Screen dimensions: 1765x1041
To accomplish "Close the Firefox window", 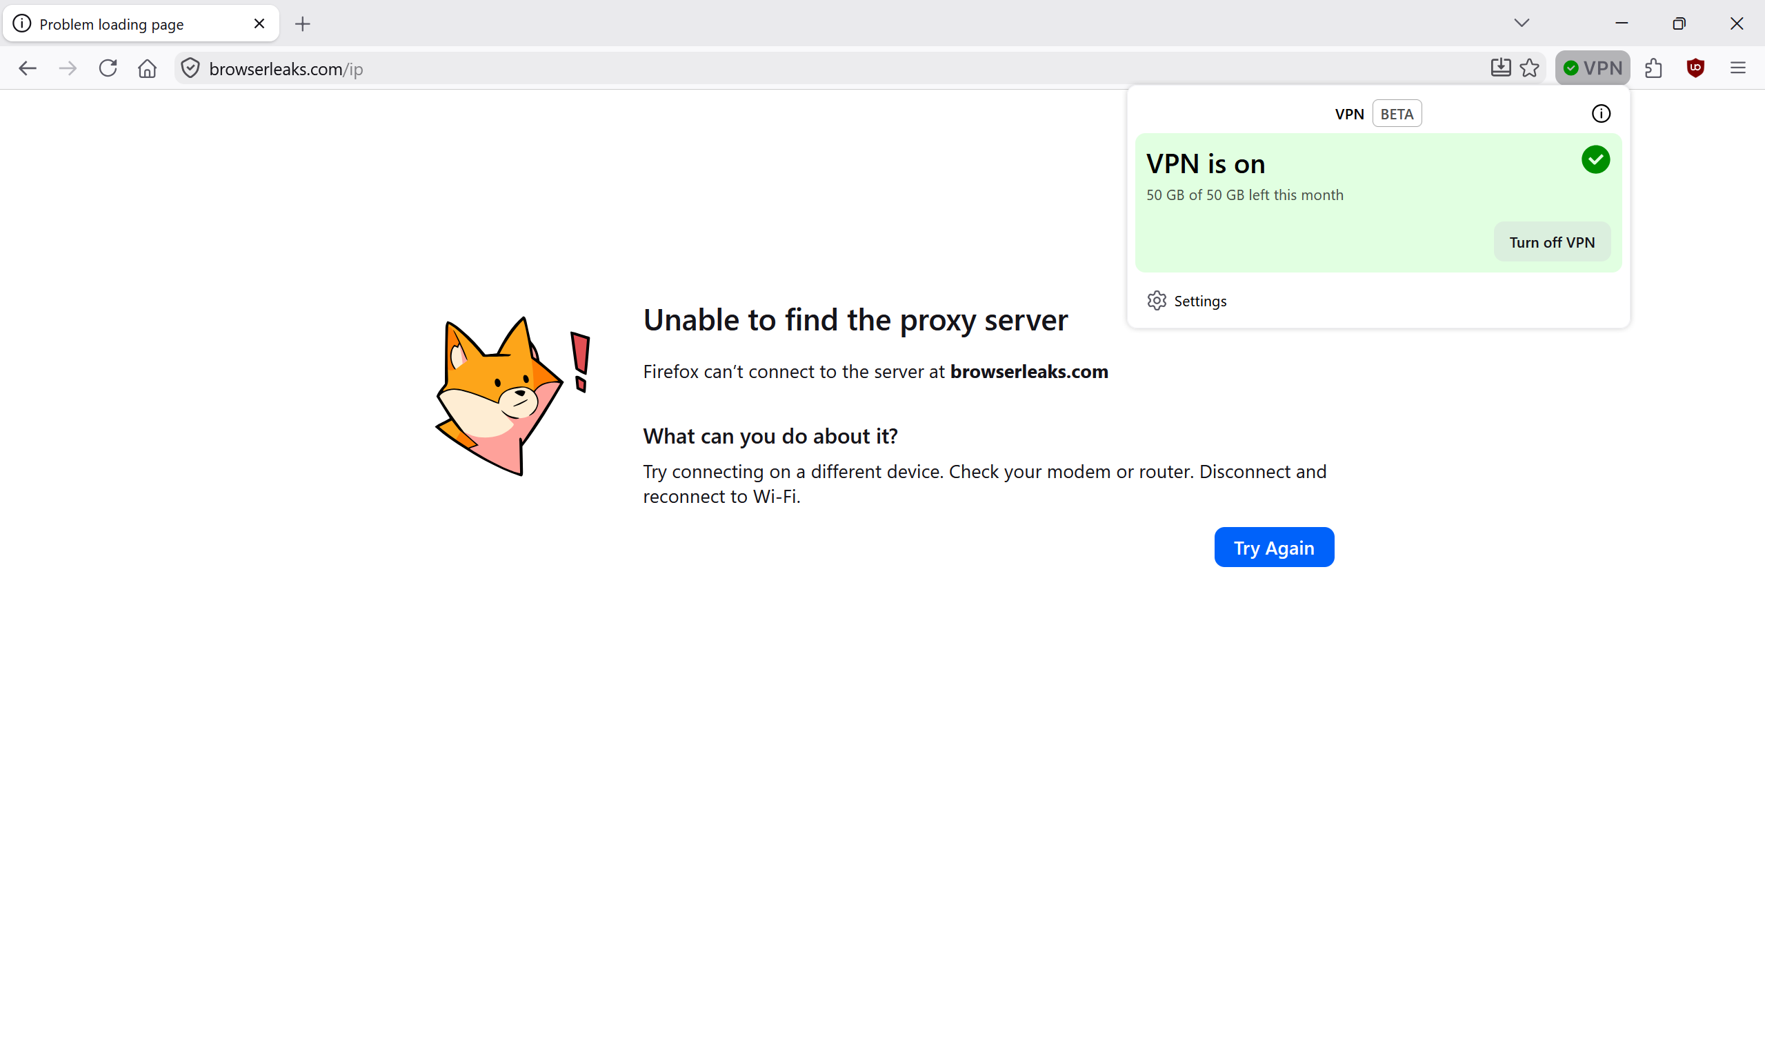I will (x=1737, y=23).
